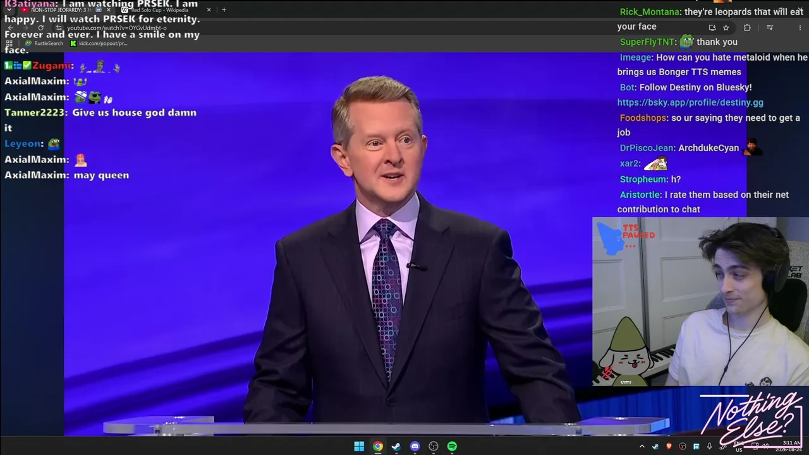Screen dimensions: 809x455
Task: Open the Destiny Bluesky profile link
Action: pos(690,102)
